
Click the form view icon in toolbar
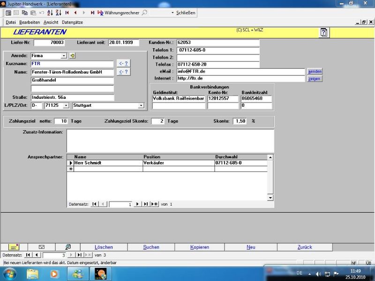pos(8,13)
